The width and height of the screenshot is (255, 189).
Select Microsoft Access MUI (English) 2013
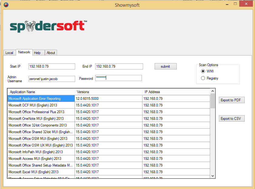pos(41,159)
